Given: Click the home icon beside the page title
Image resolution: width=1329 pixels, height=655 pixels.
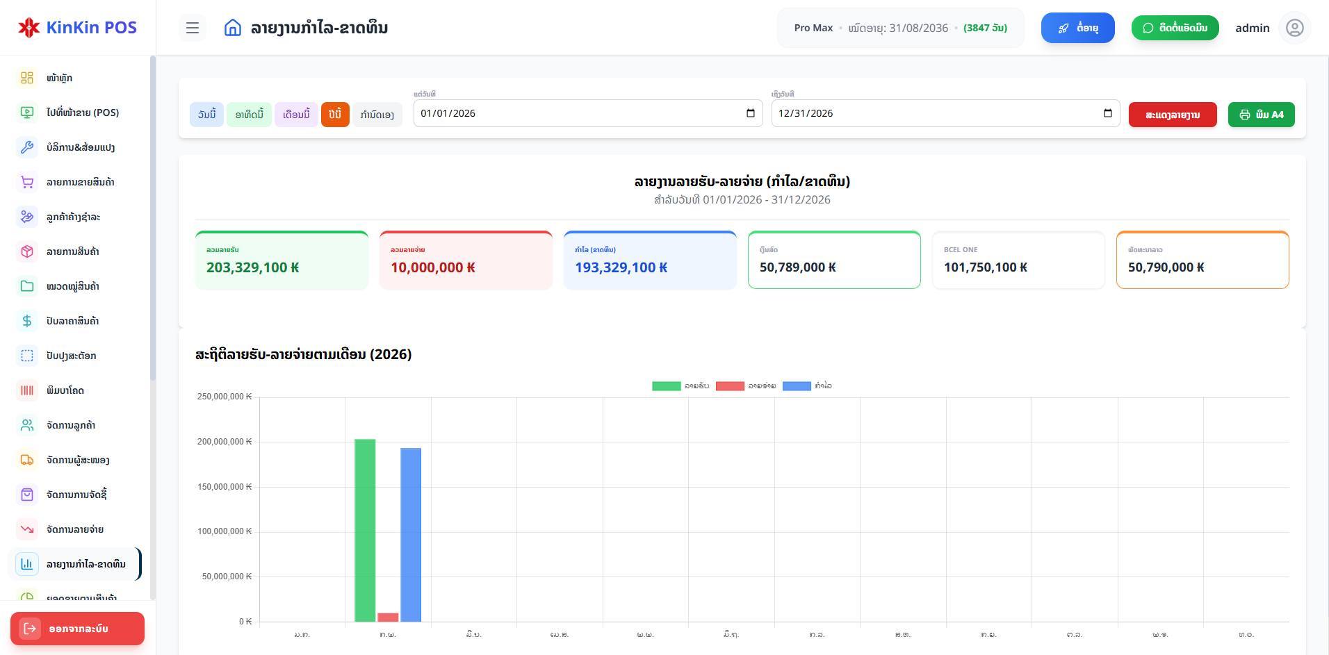Looking at the screenshot, I should 233,28.
